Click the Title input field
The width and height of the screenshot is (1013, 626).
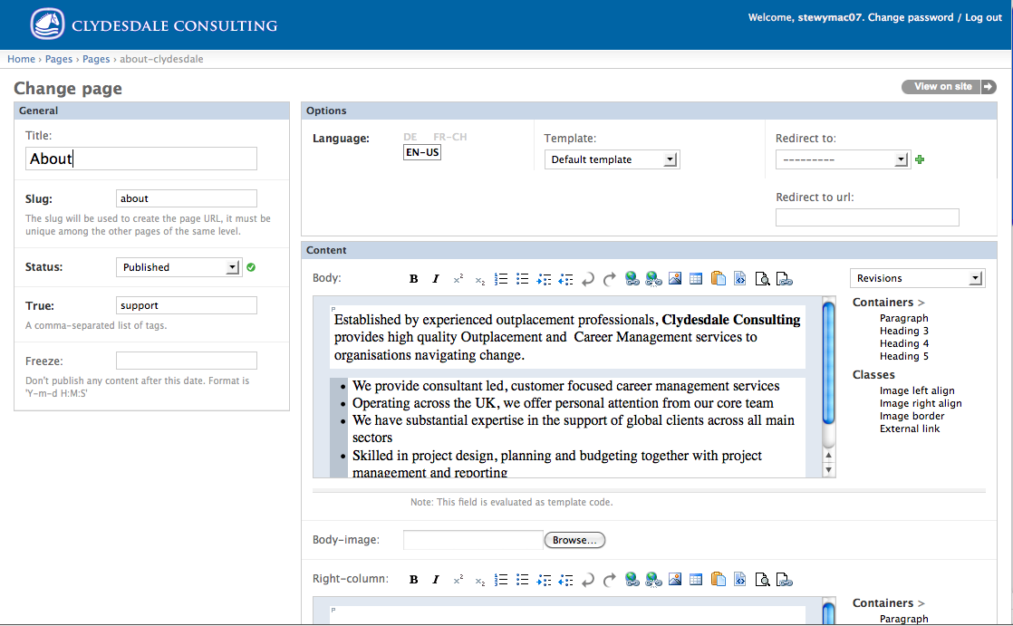(x=140, y=159)
